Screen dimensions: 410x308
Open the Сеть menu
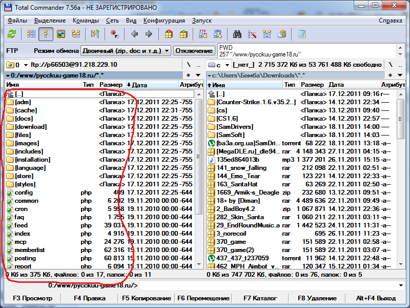[x=112, y=21]
